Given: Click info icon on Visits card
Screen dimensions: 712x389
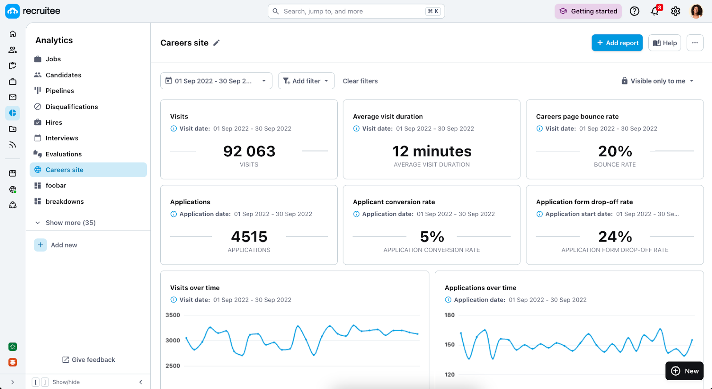Looking at the screenshot, I should (174, 129).
